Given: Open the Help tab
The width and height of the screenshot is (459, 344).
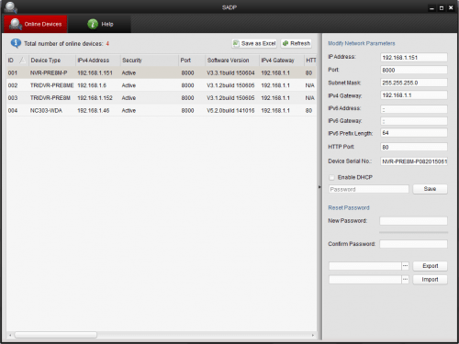Looking at the screenshot, I should click(100, 24).
